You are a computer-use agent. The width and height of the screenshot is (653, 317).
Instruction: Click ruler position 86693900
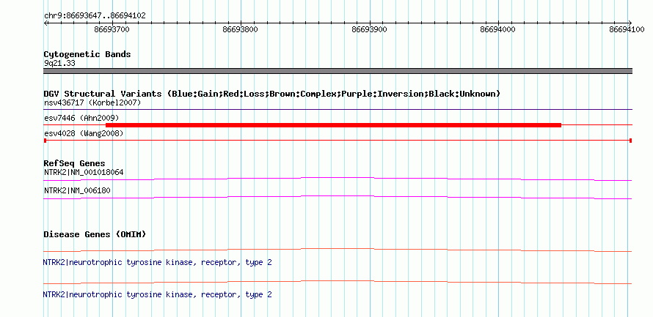[369, 29]
